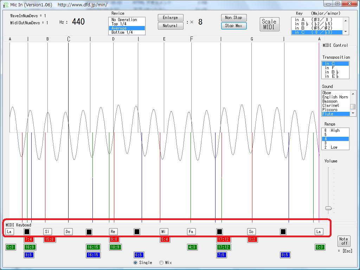Image resolution: width=360 pixels, height=270 pixels.
Task: Click the blue 16:15 ratio button
Action: [x=93, y=255]
